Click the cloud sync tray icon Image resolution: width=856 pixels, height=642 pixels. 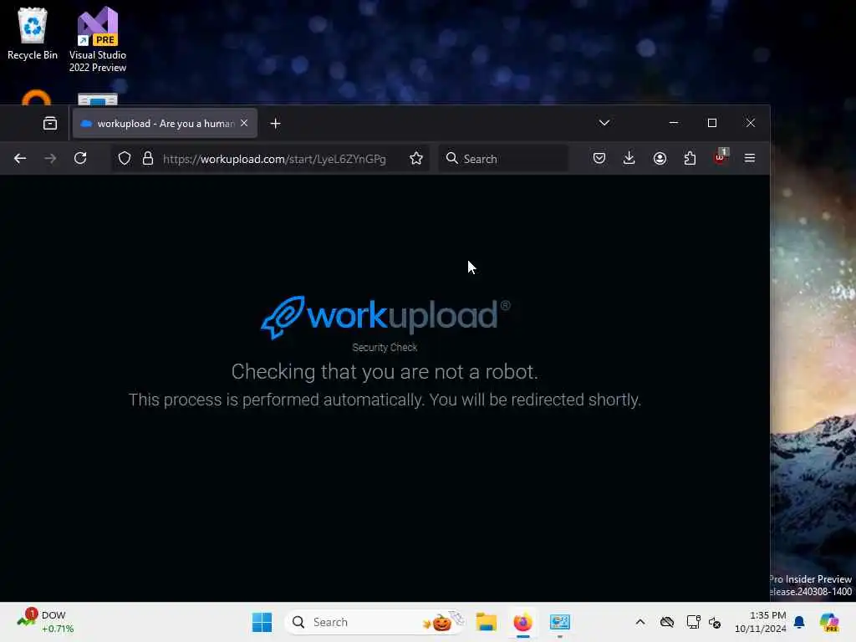tap(666, 622)
